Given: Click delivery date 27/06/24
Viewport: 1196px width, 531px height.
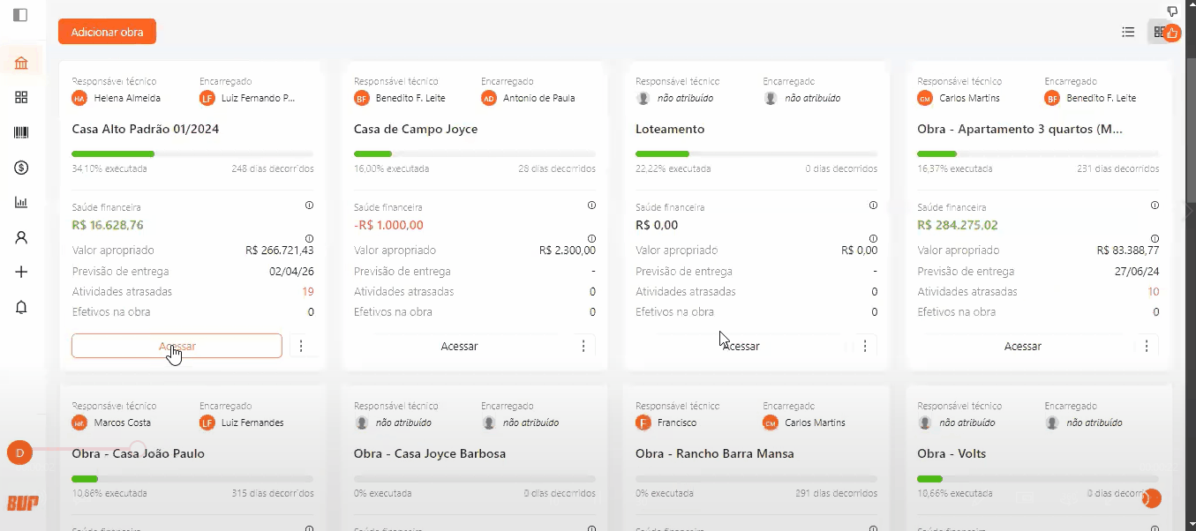Looking at the screenshot, I should [1137, 272].
